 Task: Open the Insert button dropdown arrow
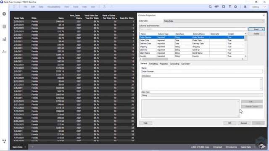click(263, 29)
